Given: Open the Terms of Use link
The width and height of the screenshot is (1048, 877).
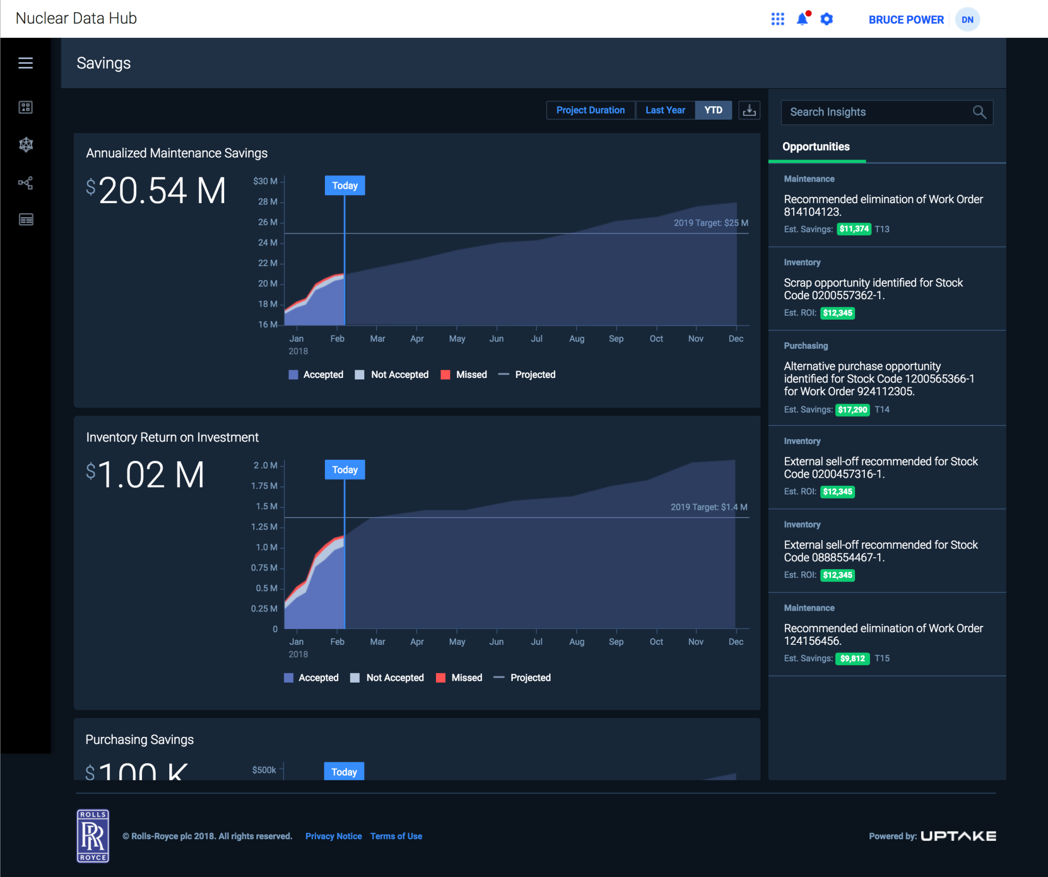Looking at the screenshot, I should [x=396, y=836].
